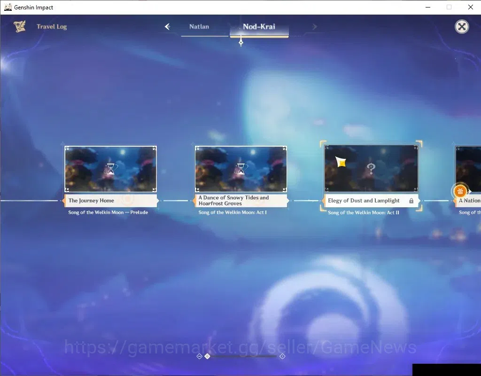Image resolution: width=481 pixels, height=376 pixels.
Task: Open the Elegy of Dust and Lamplight thumbnail
Action: click(371, 168)
